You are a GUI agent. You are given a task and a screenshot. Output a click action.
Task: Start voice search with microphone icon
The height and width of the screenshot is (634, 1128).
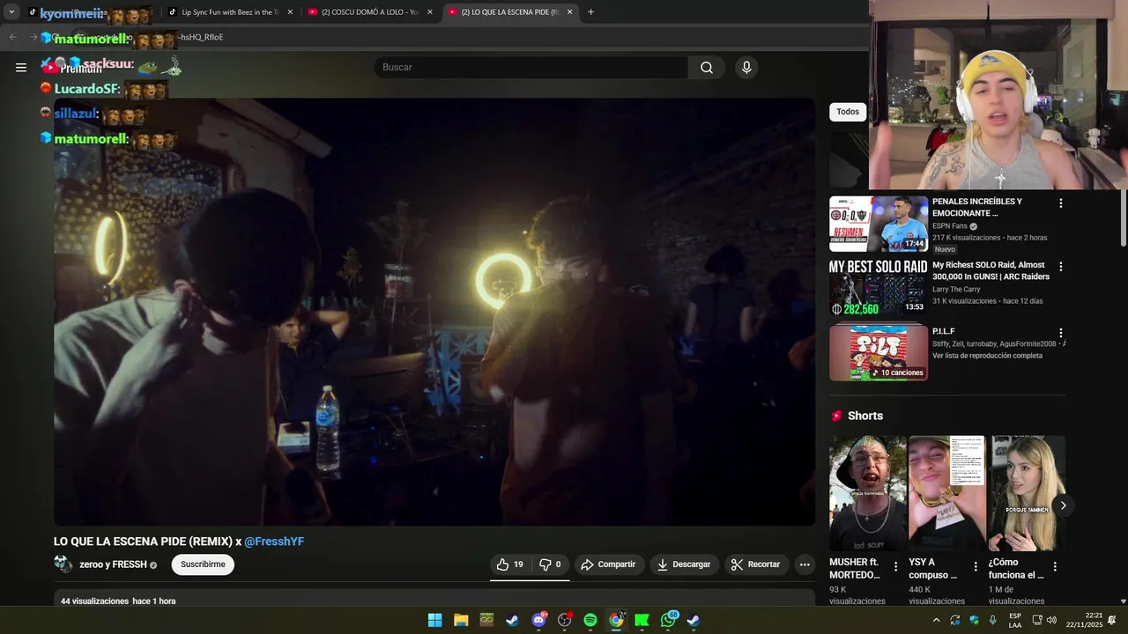point(746,67)
